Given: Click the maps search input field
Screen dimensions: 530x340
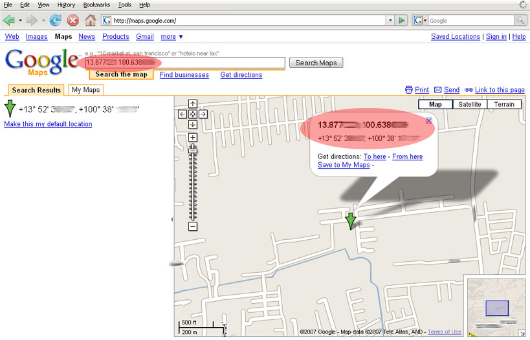Looking at the screenshot, I should [185, 63].
